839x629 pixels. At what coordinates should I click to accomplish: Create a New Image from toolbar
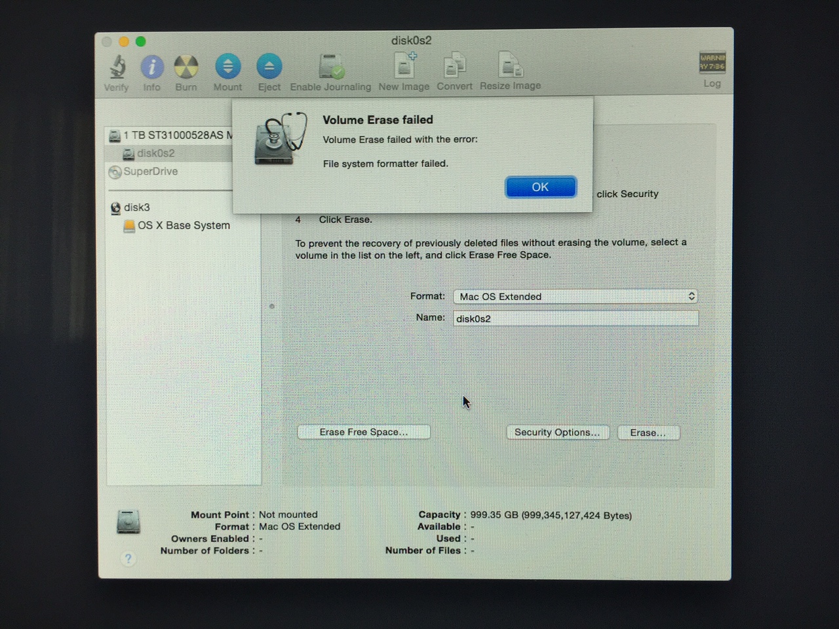click(x=404, y=66)
